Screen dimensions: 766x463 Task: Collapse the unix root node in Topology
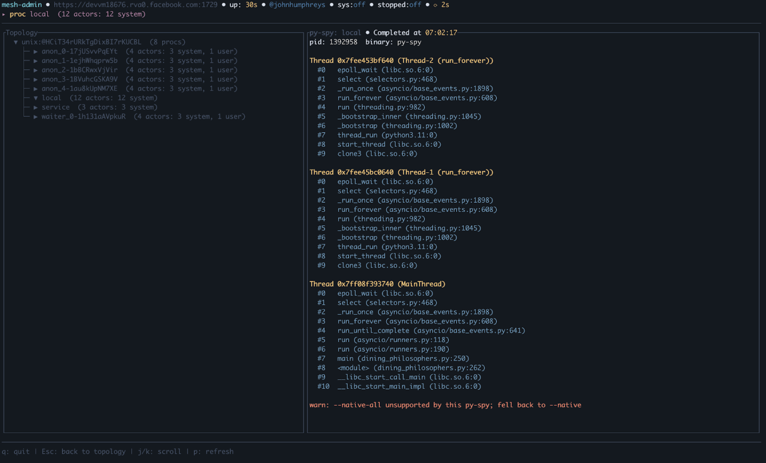pyautogui.click(x=16, y=41)
